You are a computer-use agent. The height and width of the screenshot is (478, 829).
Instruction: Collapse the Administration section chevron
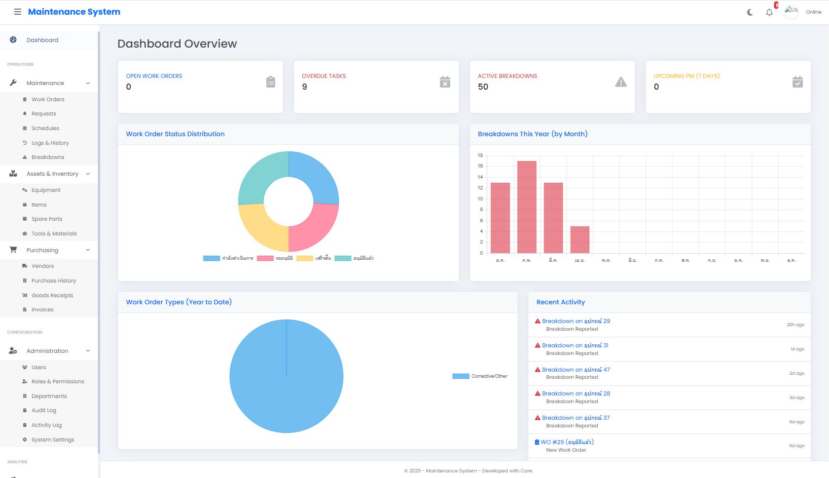88,351
